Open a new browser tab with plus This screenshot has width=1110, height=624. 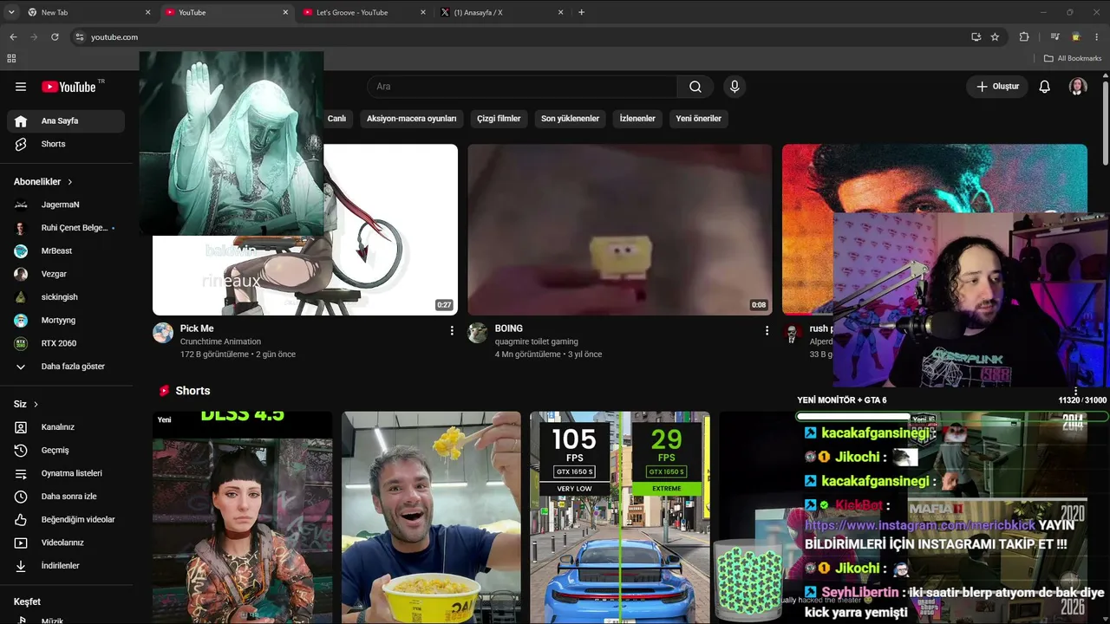coord(581,12)
